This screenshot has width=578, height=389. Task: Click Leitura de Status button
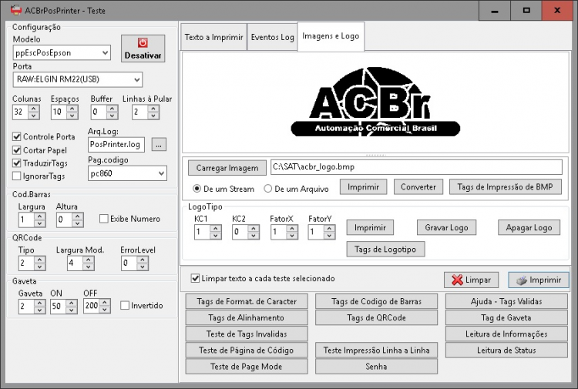pos(506,350)
